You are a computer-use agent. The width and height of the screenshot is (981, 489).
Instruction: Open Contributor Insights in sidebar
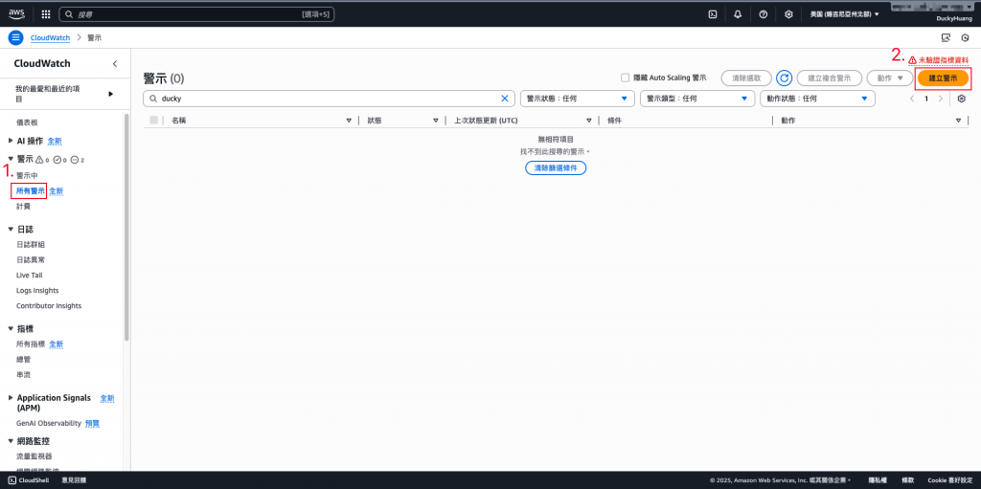[x=49, y=306]
